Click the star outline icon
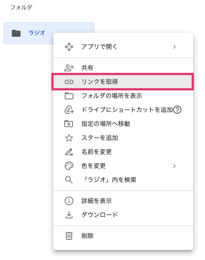The width and height of the screenshot is (205, 260). (x=69, y=138)
